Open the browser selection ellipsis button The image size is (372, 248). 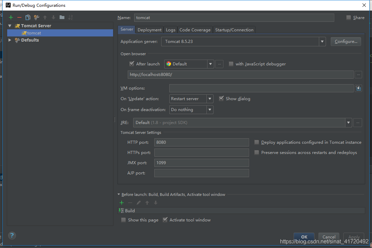pyautogui.click(x=219, y=64)
